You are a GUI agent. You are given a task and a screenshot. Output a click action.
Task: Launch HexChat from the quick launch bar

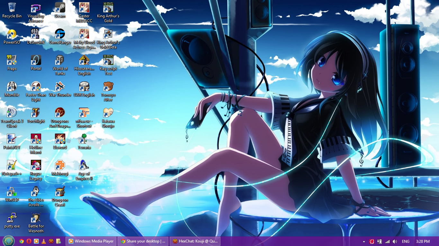pos(51,241)
